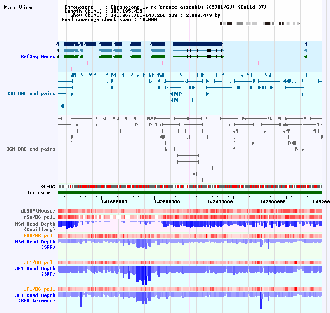This screenshot has width=330, height=313.
Task: Select the B6N BAC end pairs label
Action: tap(31, 149)
